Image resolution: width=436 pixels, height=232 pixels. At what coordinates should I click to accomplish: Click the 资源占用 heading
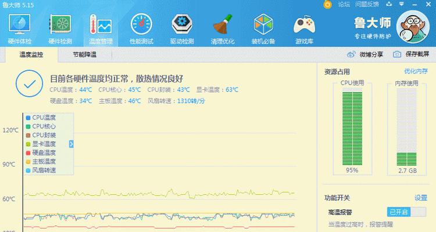click(x=337, y=71)
